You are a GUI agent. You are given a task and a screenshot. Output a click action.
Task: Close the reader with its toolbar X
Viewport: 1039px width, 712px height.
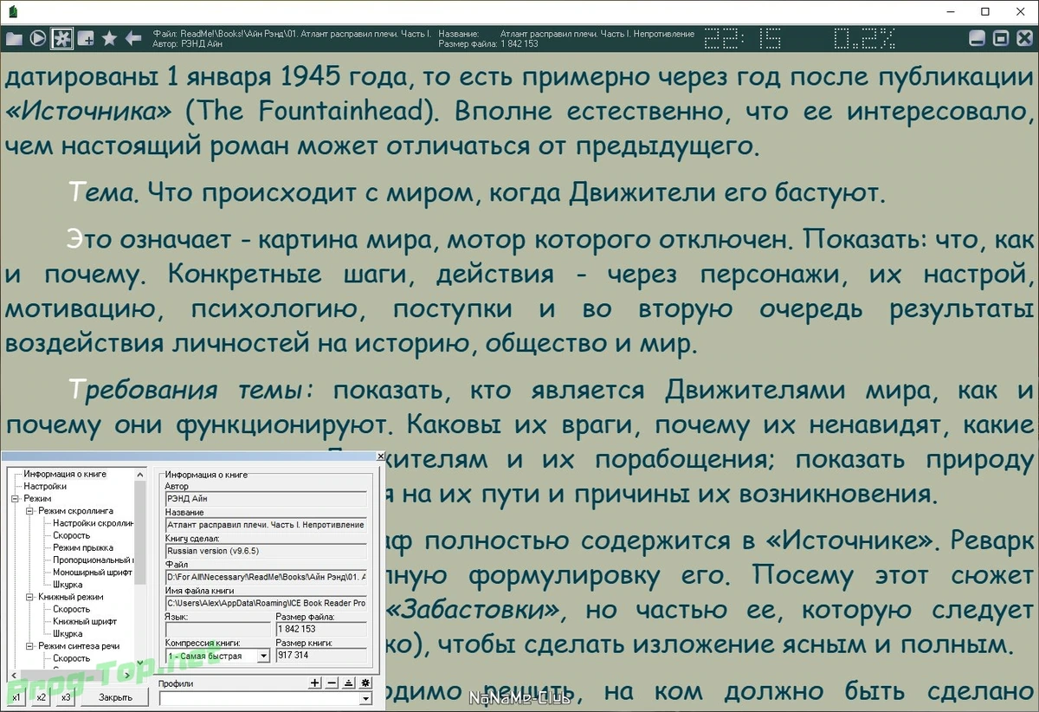(x=1023, y=38)
